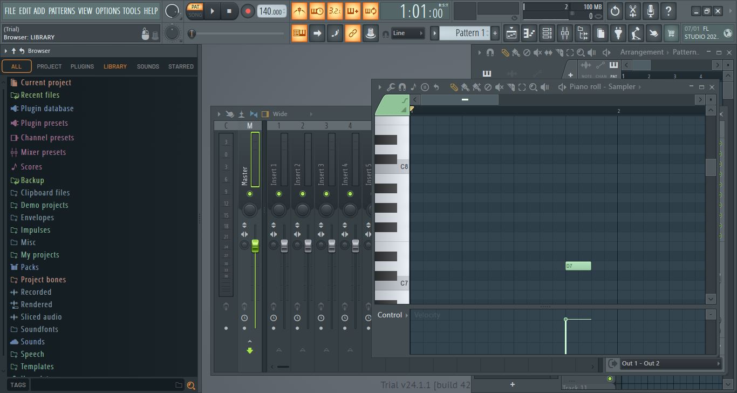This screenshot has width=737, height=393.
Task: Toggle loop recording icon
Action: (x=371, y=11)
